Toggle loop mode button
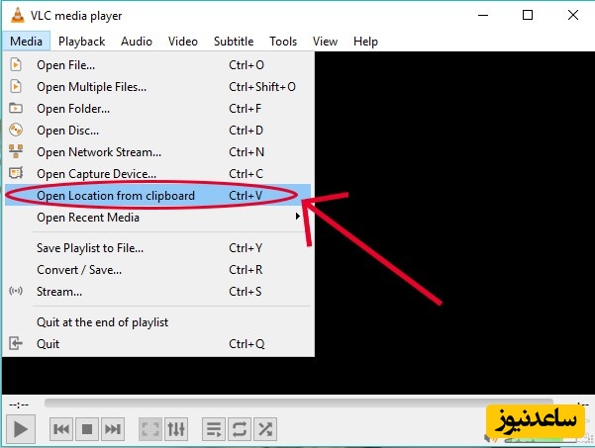Image resolution: width=595 pixels, height=448 pixels. (x=239, y=428)
